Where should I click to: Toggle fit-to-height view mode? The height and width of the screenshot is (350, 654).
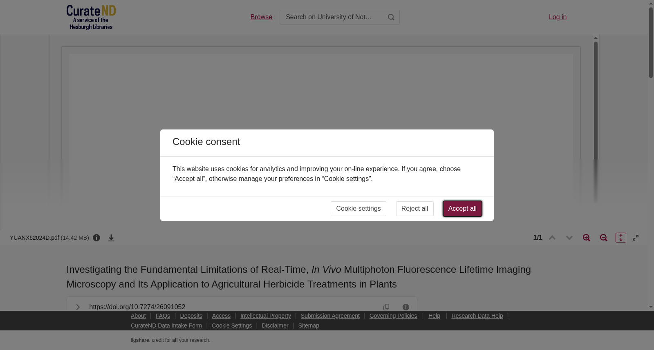coord(621,238)
